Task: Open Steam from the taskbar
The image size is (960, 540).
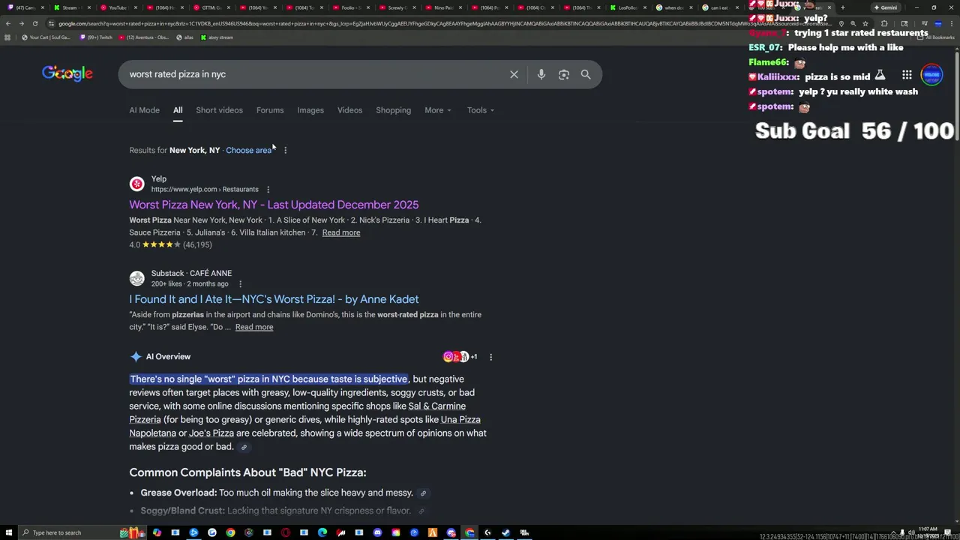Action: [x=505, y=532]
